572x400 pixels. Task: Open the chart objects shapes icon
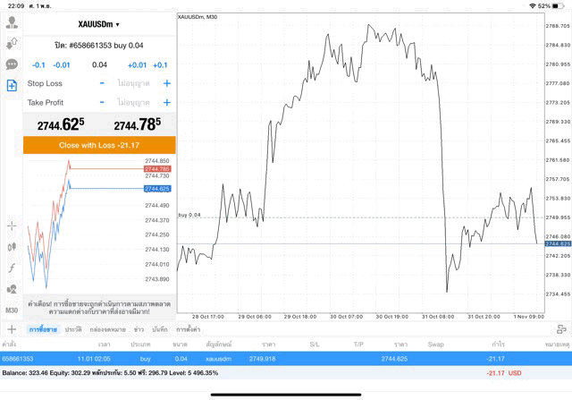12,289
